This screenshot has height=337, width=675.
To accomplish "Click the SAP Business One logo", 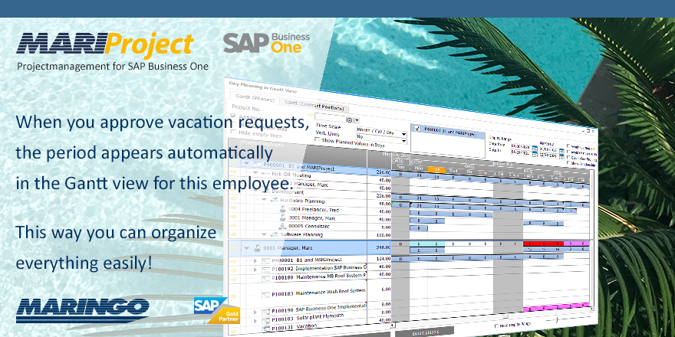I will pos(266,43).
